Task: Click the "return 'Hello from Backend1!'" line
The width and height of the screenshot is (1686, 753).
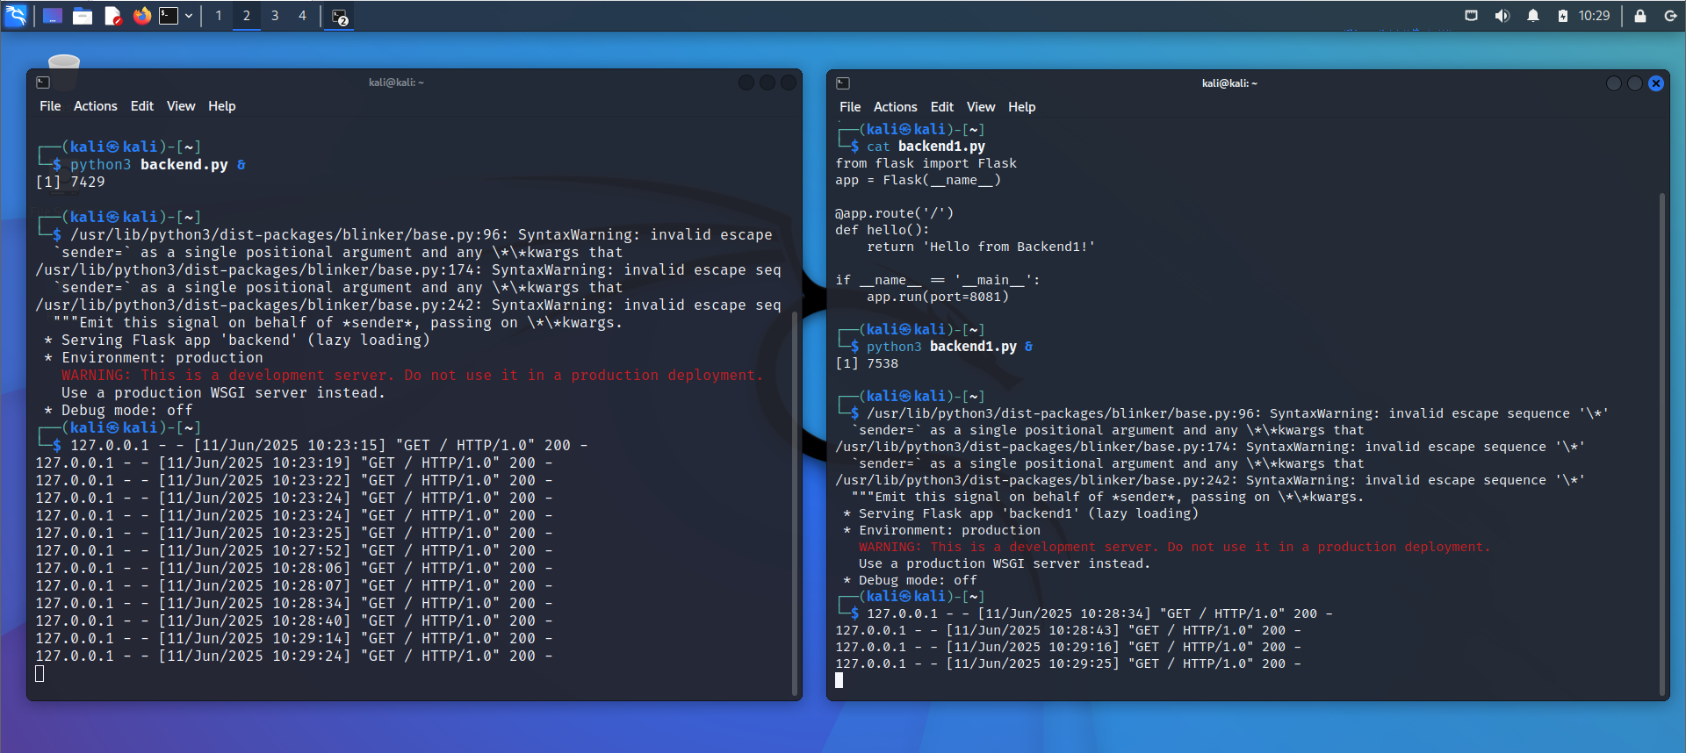Action: tap(981, 247)
